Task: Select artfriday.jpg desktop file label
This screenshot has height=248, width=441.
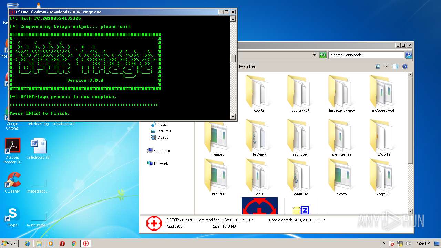Action: click(38, 124)
